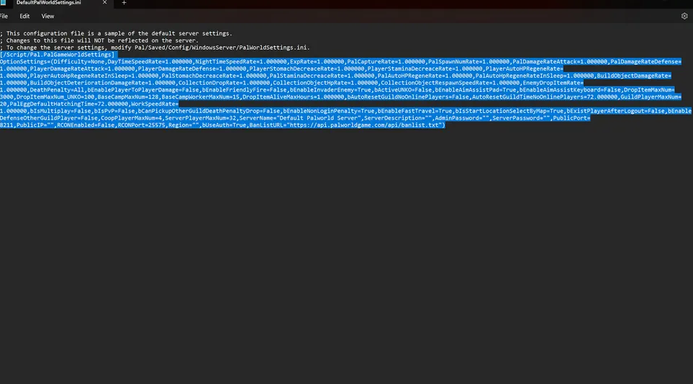The width and height of the screenshot is (693, 384).
Task: Click on CoopPlayerMaxNum=4 setting
Action: (131, 118)
